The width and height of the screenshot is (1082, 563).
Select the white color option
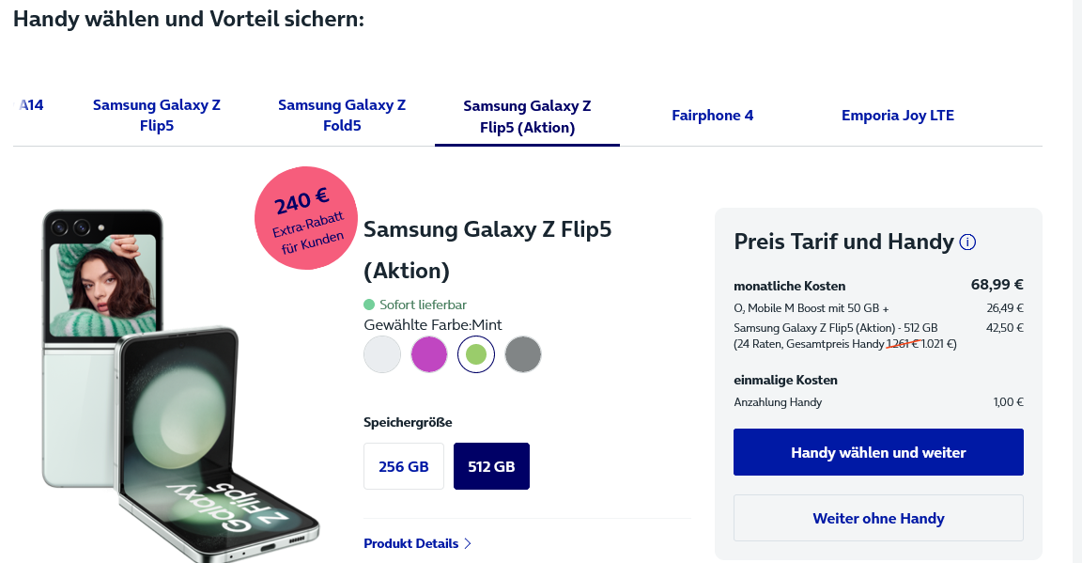tap(382, 354)
